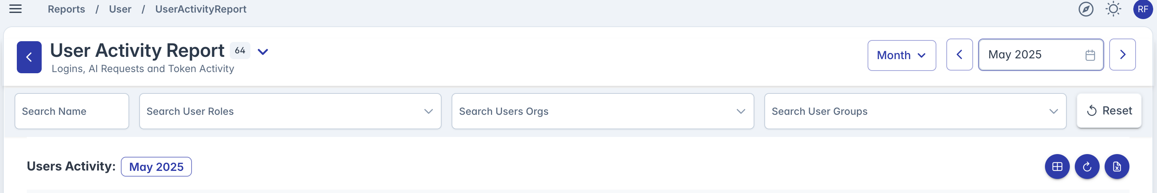The image size is (1157, 193).
Task: Switch to table grid view icon
Action: [x=1057, y=167]
